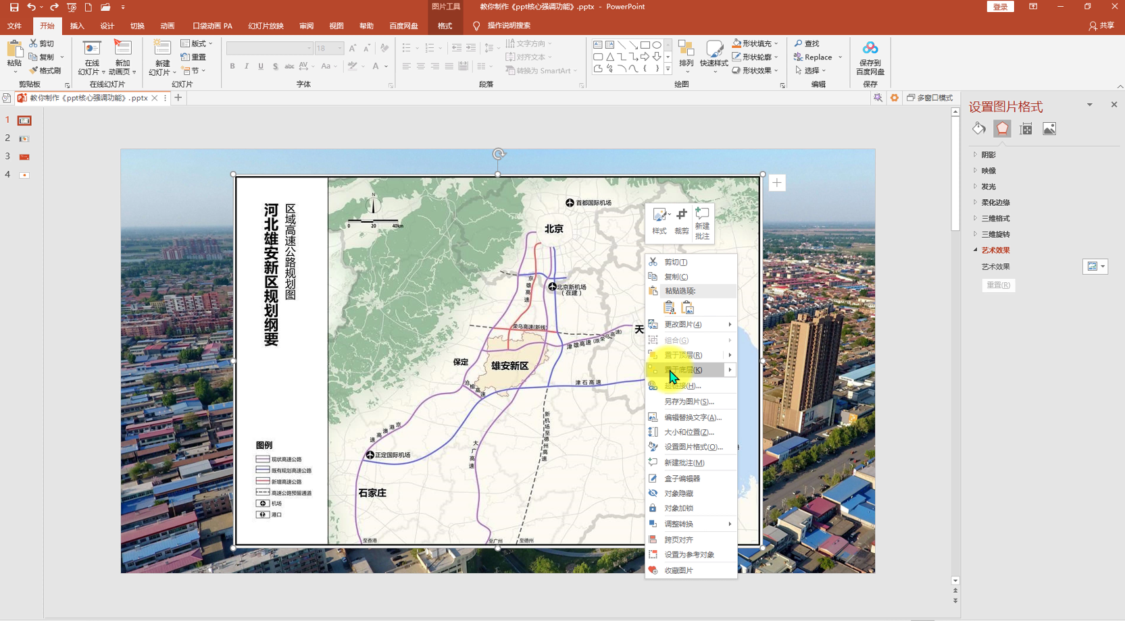Select the oval shape in shapes gallery
This screenshot has width=1125, height=621.
click(x=656, y=45)
